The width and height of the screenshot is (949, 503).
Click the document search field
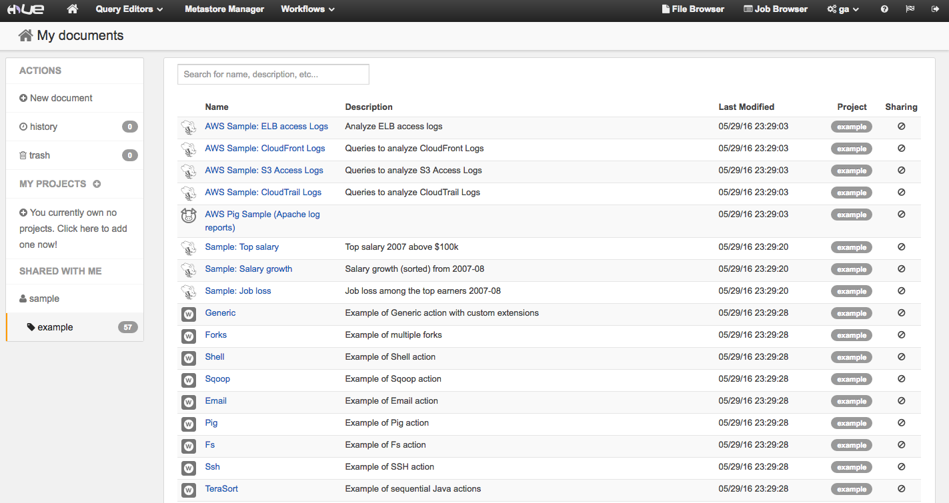273,75
